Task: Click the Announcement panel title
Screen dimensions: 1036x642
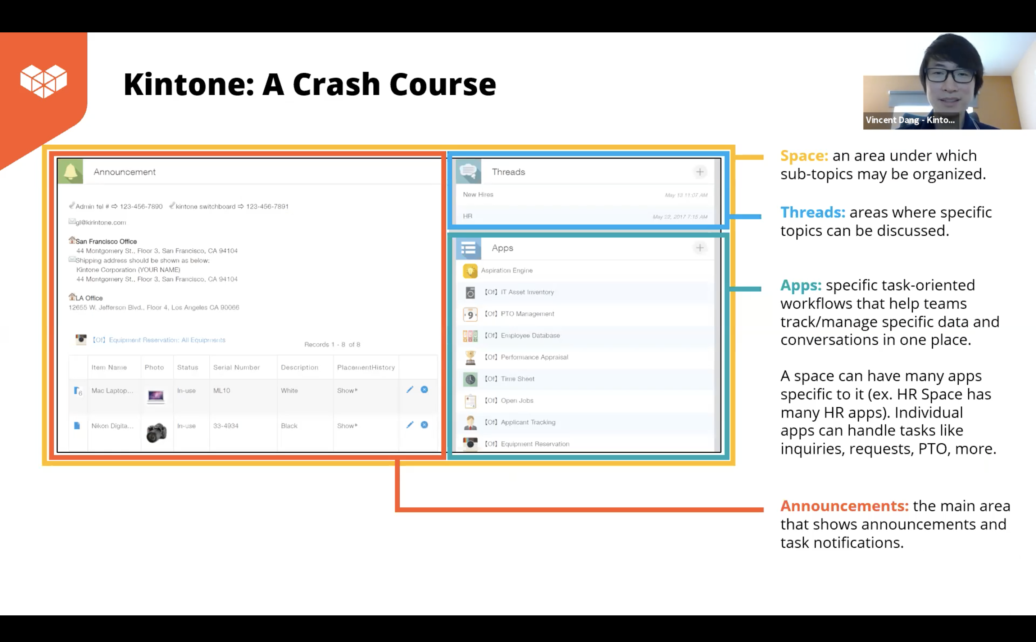Action: 124,172
